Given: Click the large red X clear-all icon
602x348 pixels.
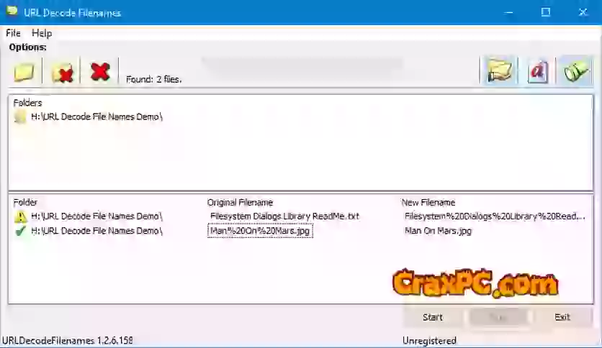Looking at the screenshot, I should [x=100, y=71].
